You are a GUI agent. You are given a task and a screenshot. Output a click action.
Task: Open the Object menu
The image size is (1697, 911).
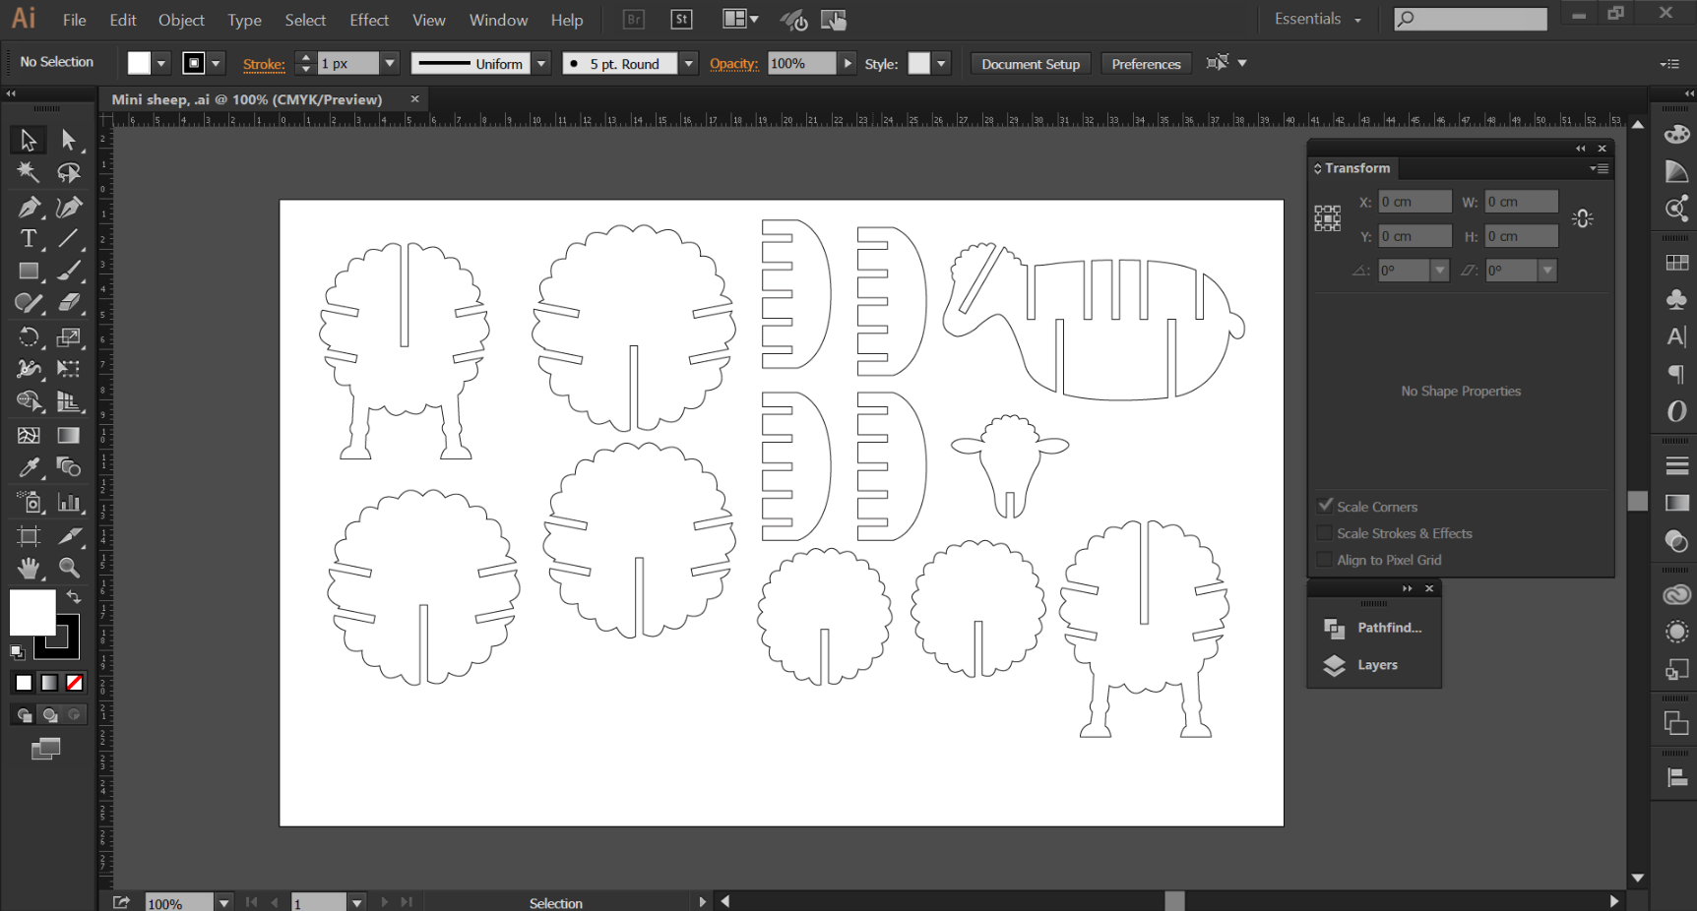(x=181, y=20)
